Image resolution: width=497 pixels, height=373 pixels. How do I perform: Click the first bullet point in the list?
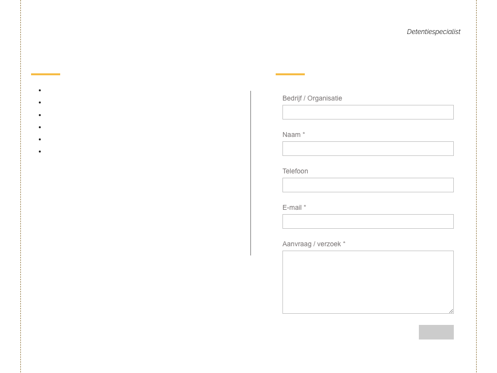(x=40, y=90)
